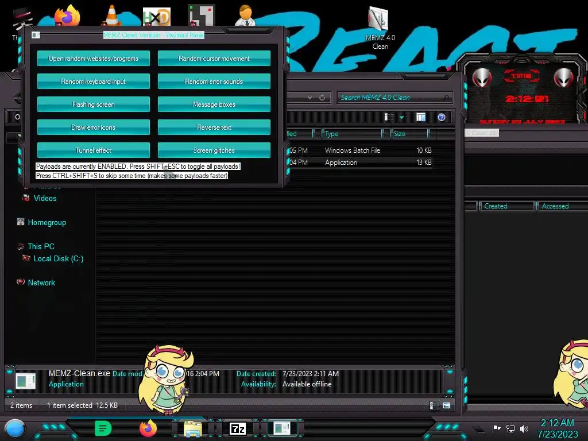Toggle the preview pane icon
Screen dimensions: 588x441
tap(421, 117)
